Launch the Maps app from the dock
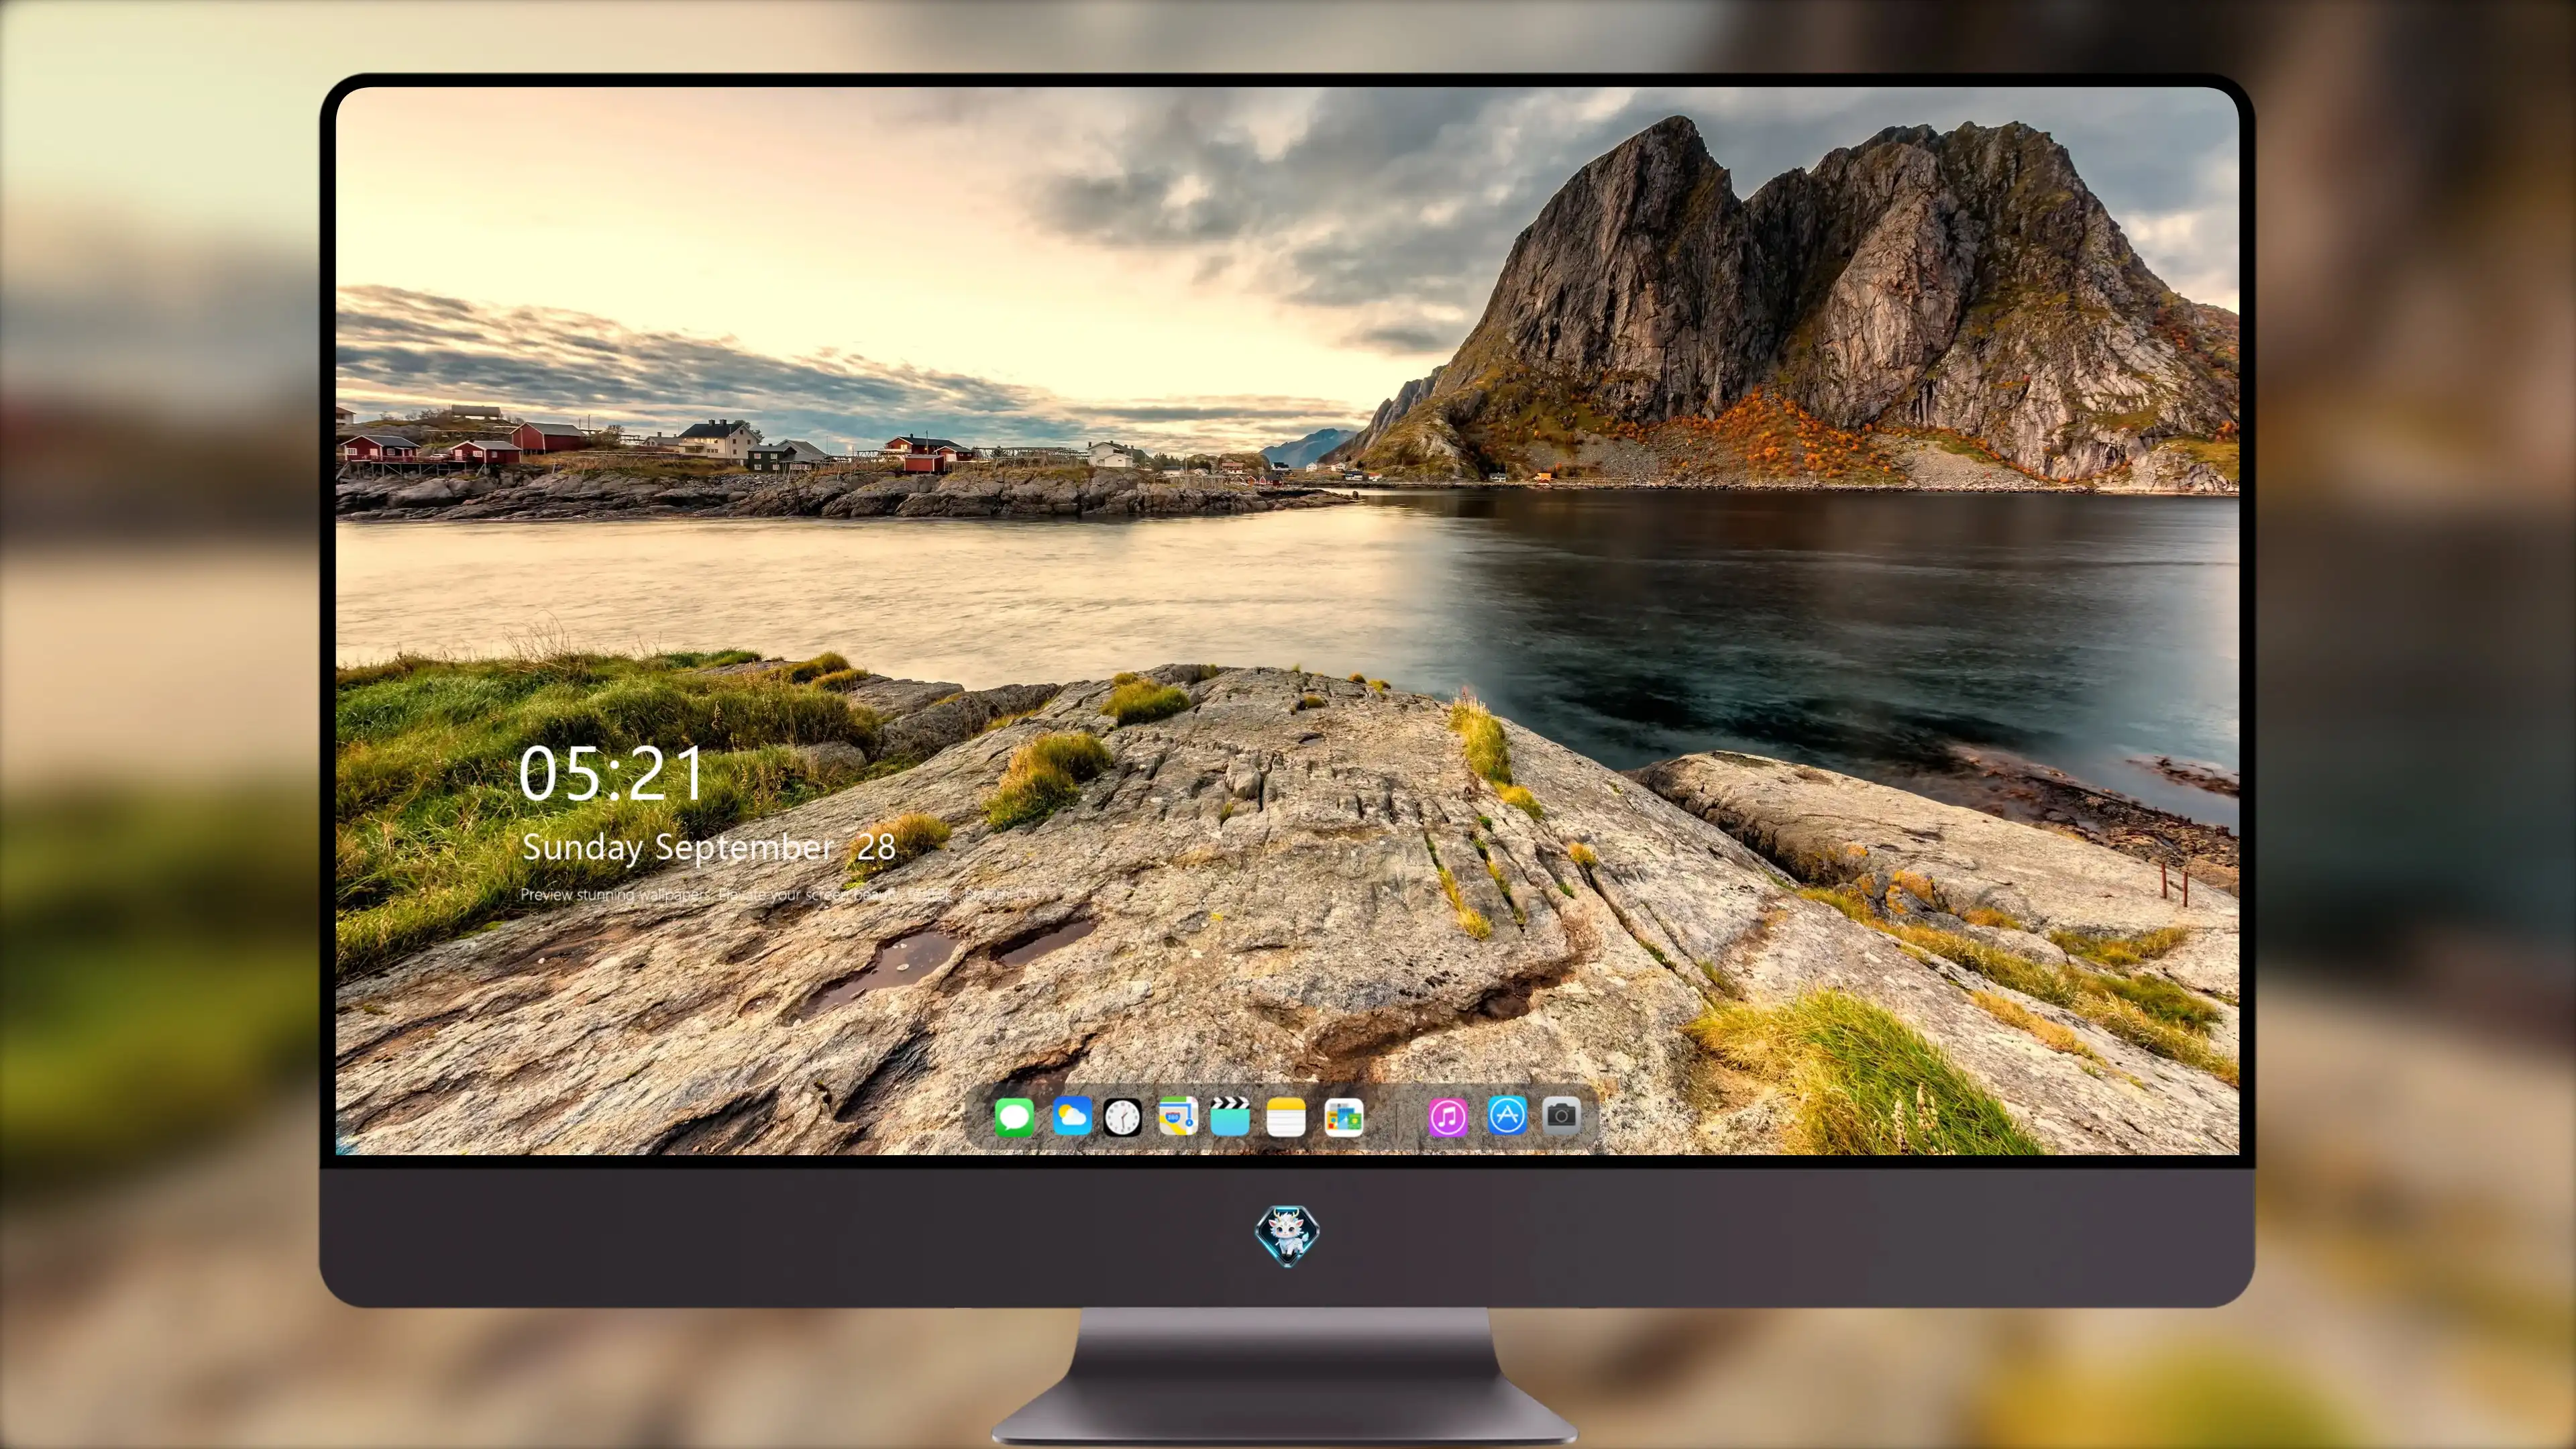This screenshot has height=1449, width=2576. (x=1178, y=1116)
